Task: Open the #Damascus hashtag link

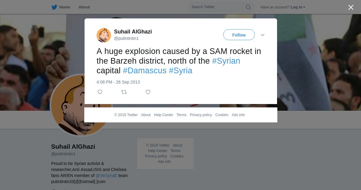Action: coord(145,71)
